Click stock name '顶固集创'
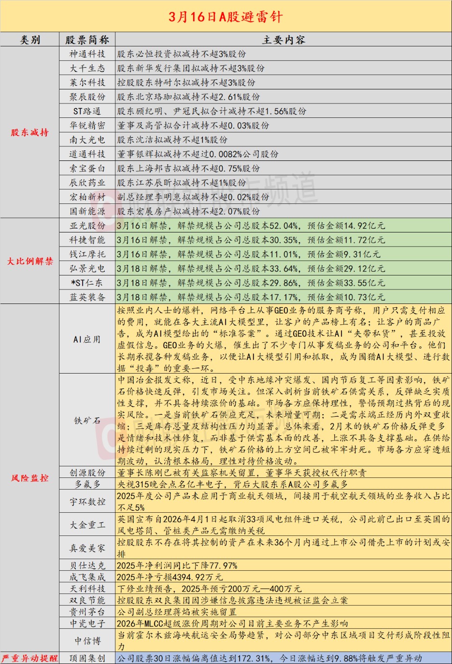The image size is (452, 664). tap(87, 658)
